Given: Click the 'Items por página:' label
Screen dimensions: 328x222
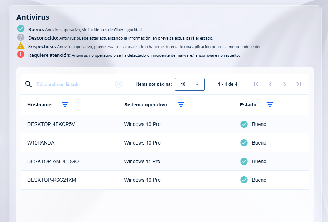Looking at the screenshot, I should (154, 84).
